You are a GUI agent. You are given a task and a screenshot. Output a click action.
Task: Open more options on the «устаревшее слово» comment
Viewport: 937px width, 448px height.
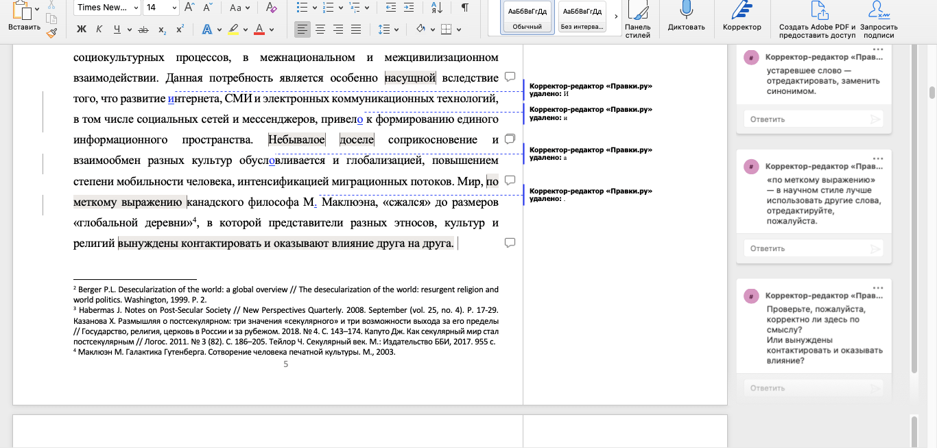(878, 49)
